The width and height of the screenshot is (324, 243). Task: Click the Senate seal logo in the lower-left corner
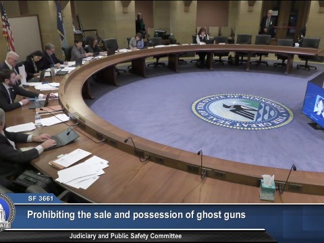click(7, 212)
